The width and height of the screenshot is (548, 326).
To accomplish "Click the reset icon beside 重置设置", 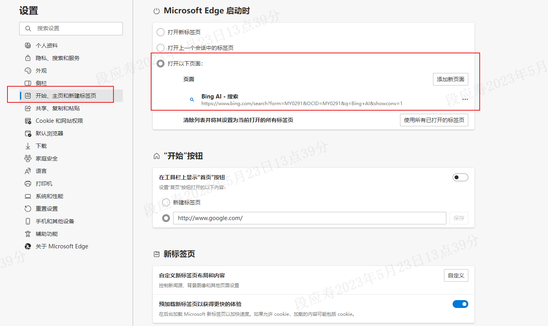I will [28, 209].
